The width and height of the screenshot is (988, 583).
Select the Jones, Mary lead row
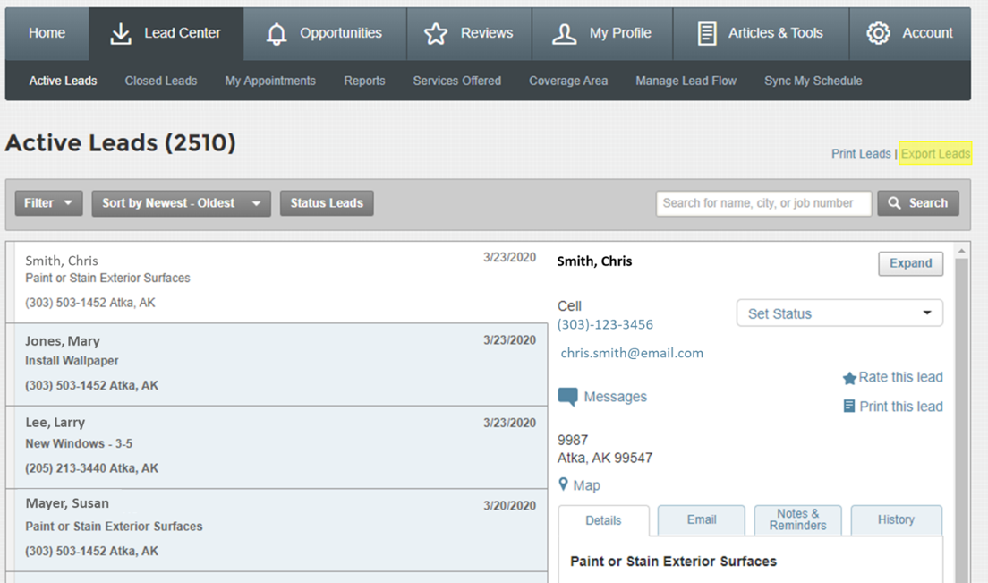pyautogui.click(x=277, y=364)
